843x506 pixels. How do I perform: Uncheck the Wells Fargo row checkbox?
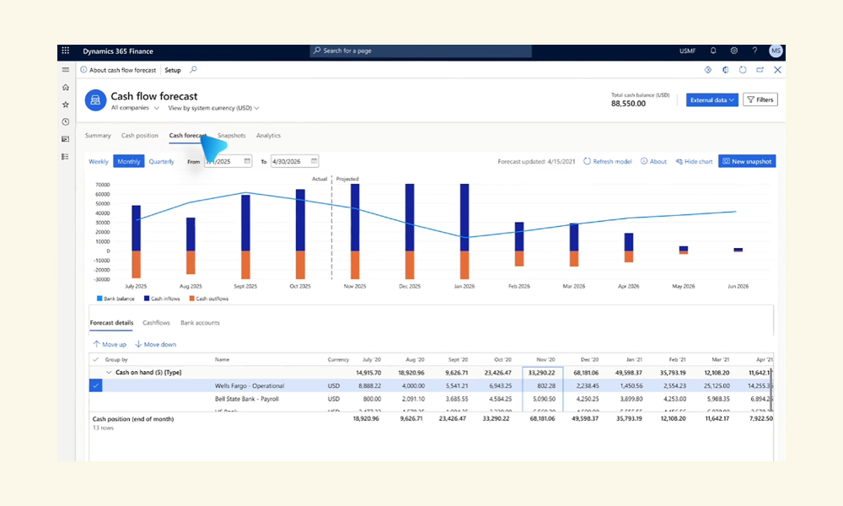96,385
